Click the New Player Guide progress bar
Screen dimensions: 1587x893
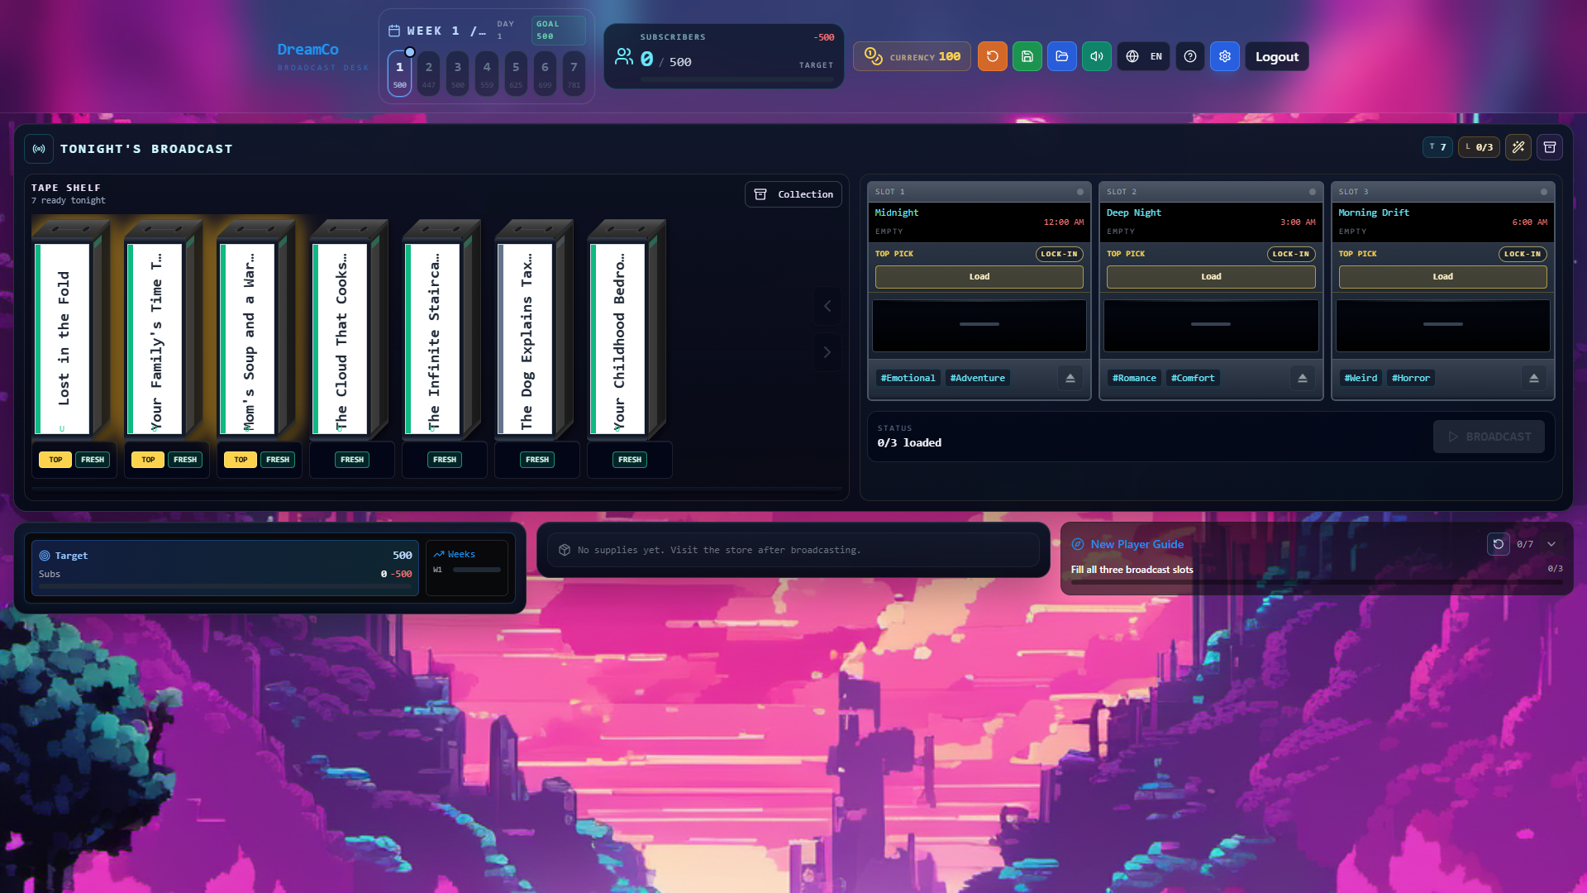[1317, 582]
